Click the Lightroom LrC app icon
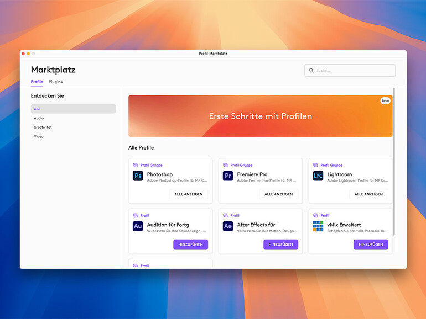 [318, 176]
